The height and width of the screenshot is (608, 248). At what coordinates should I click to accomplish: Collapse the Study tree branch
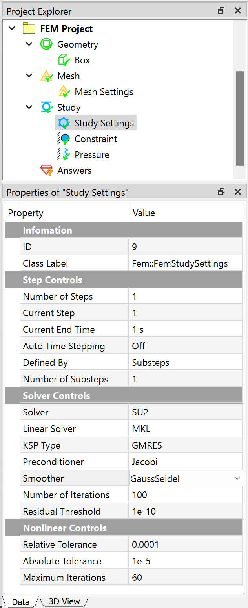[29, 107]
